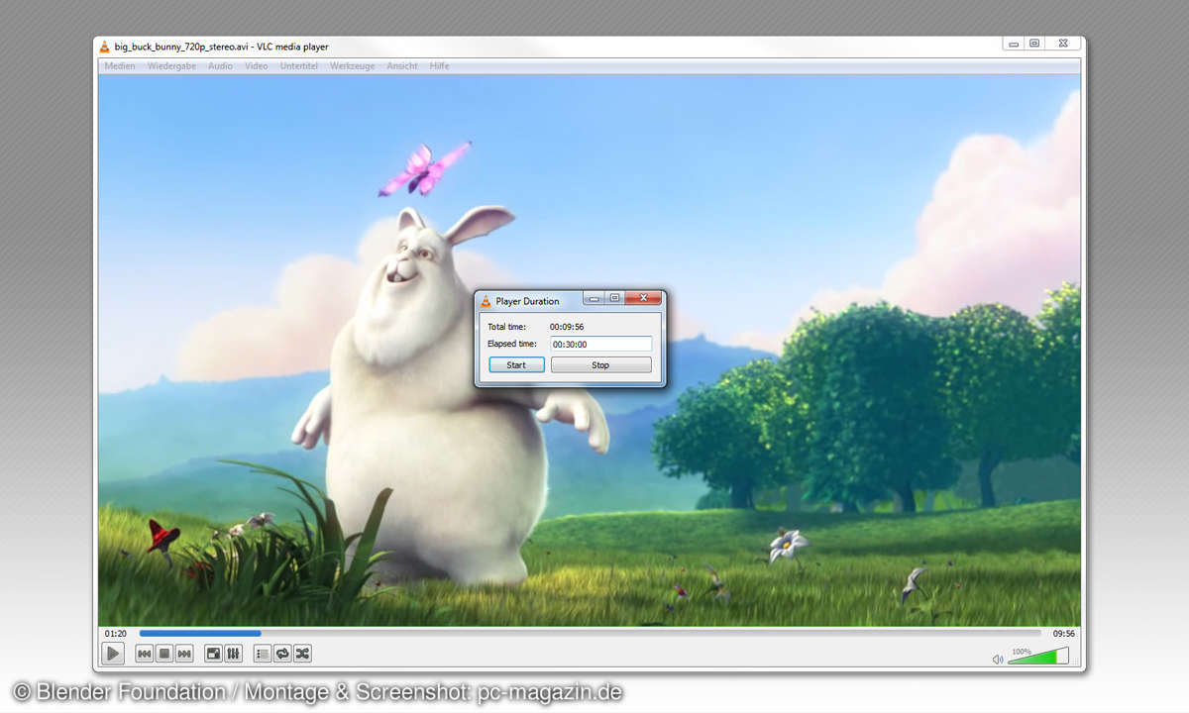
Task: Click the green volume slider
Action: pos(1038,656)
